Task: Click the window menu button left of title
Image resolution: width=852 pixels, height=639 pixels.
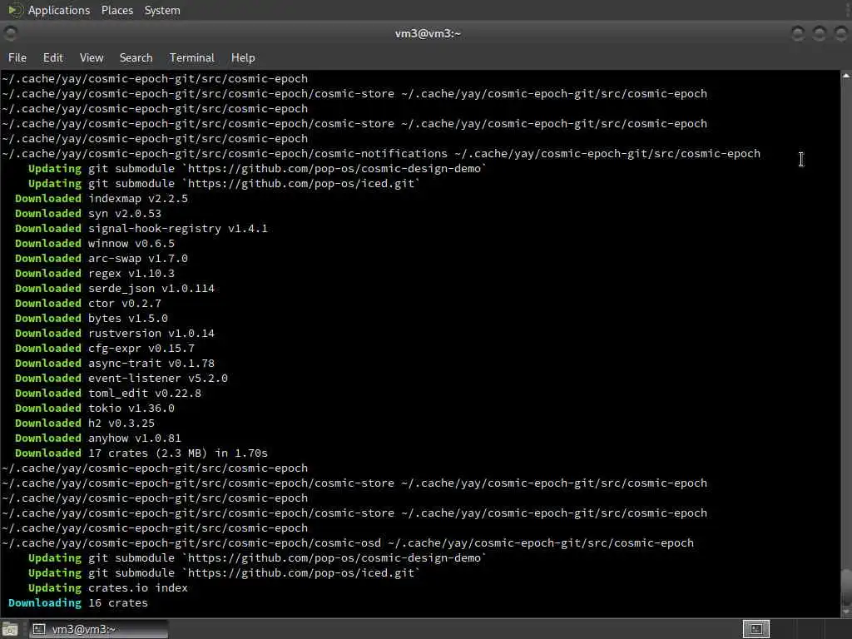Action: coord(10,33)
